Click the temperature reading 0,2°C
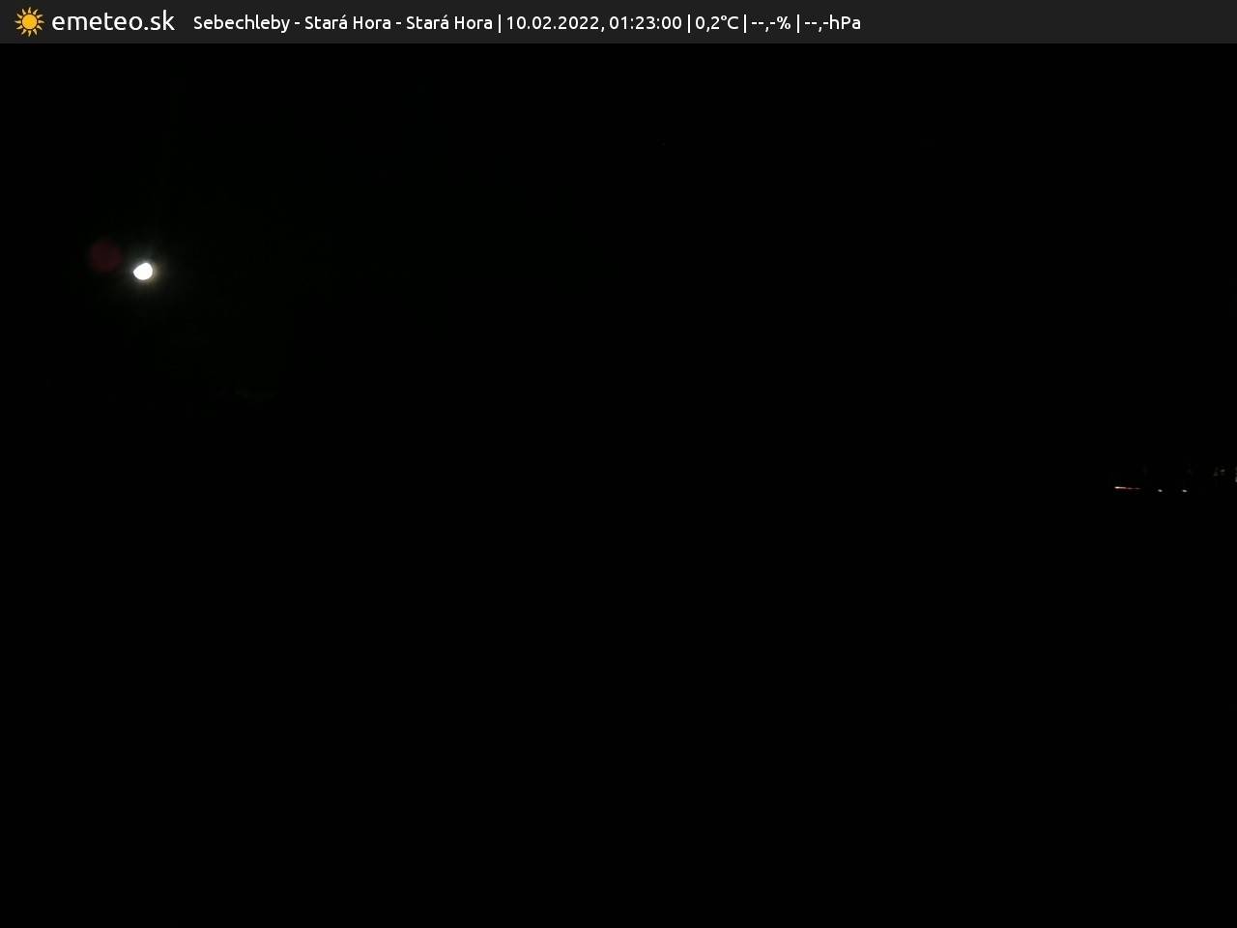 716,22
